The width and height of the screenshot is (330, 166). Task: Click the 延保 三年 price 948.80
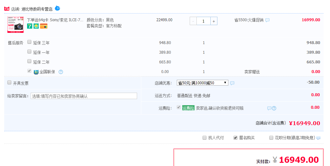(x=165, y=43)
